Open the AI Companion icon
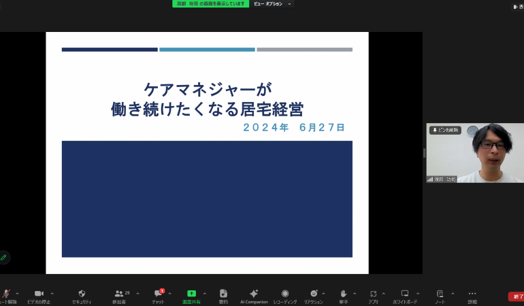Viewport: 524px width, 306px height. (254, 294)
